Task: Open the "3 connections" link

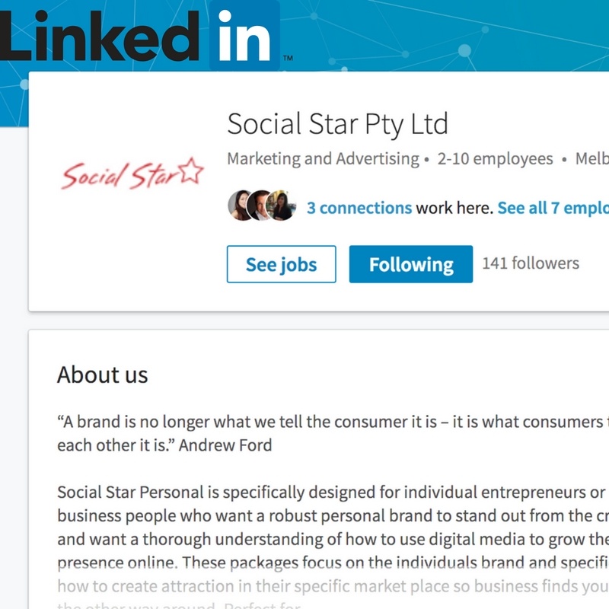Action: 359,208
